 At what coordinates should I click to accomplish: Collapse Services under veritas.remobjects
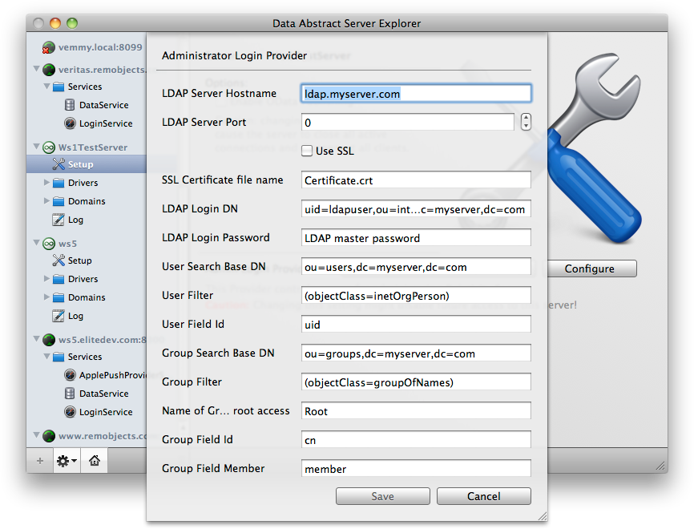coord(46,86)
